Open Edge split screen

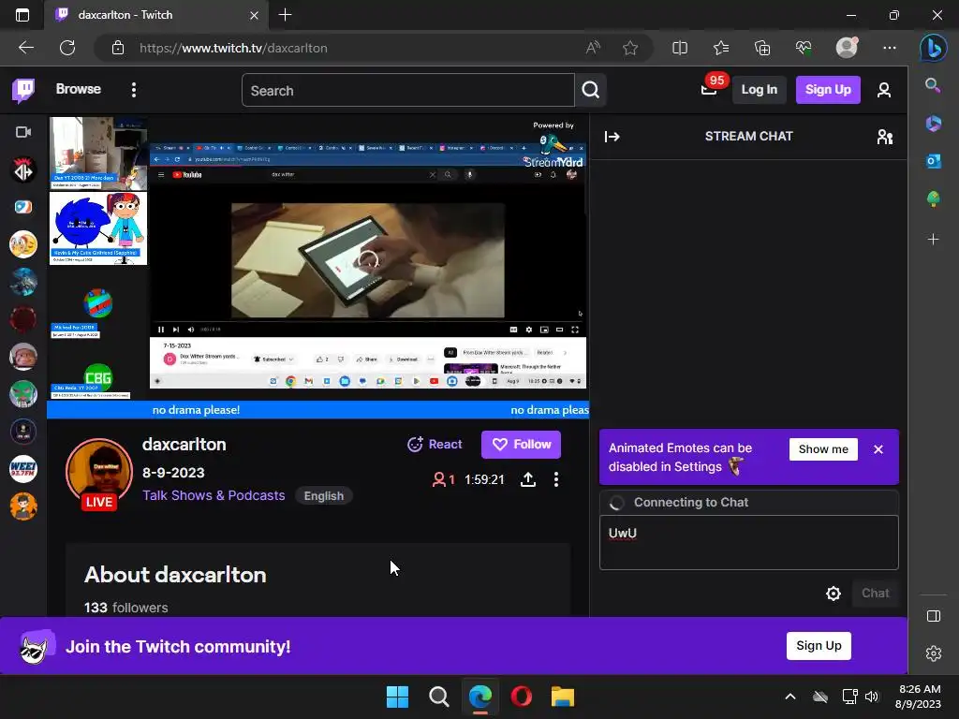[680, 48]
